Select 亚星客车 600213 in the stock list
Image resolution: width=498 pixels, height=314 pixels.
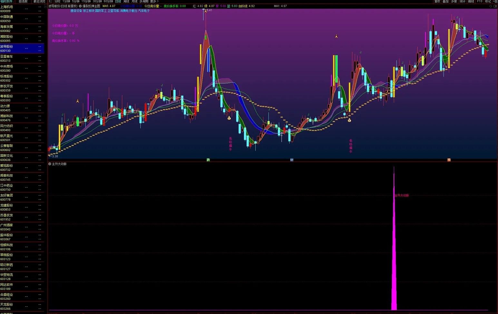[22, 59]
